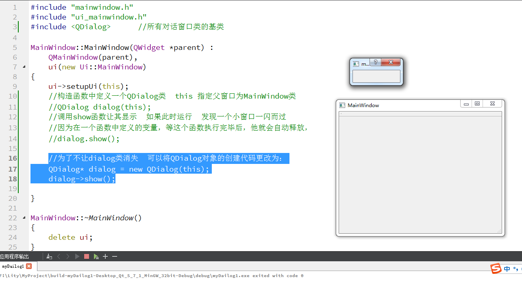Viewport: 522px width, 284px height.
Task: Stop the running program via the red square icon
Action: pos(86,256)
